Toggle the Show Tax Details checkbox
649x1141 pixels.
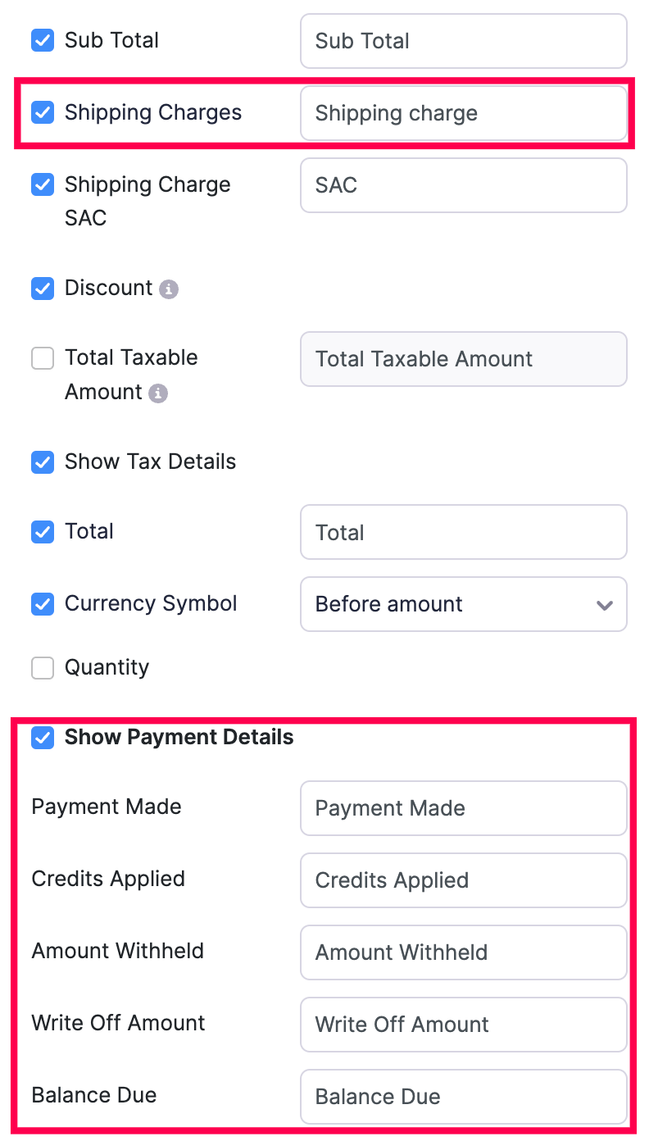coord(43,462)
